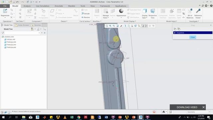Switch to the Analysis ribbon tab
The image size is (213, 120).
pyautogui.click(x=27, y=6)
